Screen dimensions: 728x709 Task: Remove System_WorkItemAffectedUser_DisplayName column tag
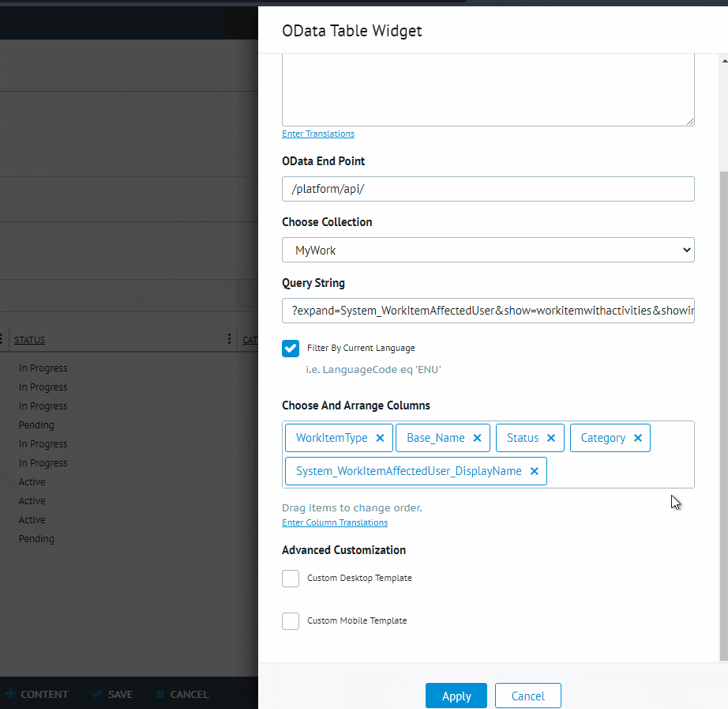click(534, 471)
